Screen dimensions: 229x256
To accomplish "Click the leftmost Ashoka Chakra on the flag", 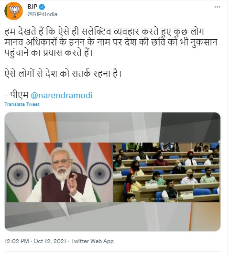I will [x=18, y=175].
